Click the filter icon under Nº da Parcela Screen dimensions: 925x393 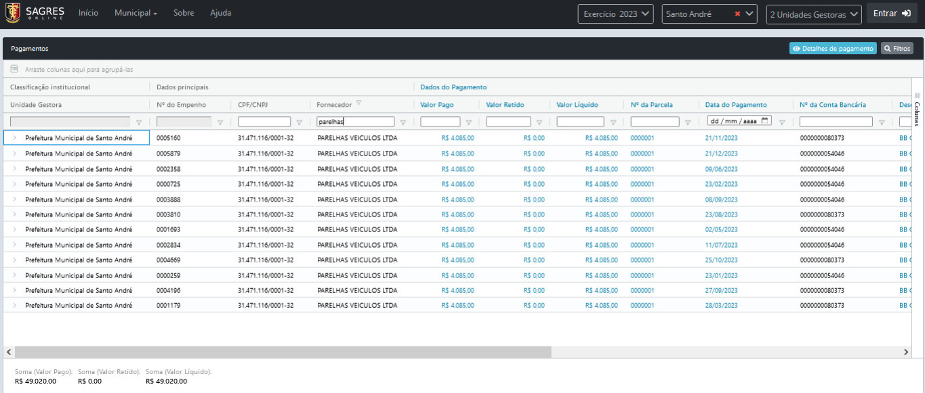pyautogui.click(x=688, y=122)
